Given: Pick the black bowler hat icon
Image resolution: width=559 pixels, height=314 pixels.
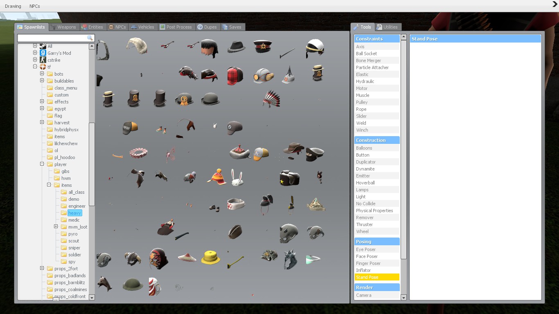Looking at the screenshot, I should click(x=210, y=99).
